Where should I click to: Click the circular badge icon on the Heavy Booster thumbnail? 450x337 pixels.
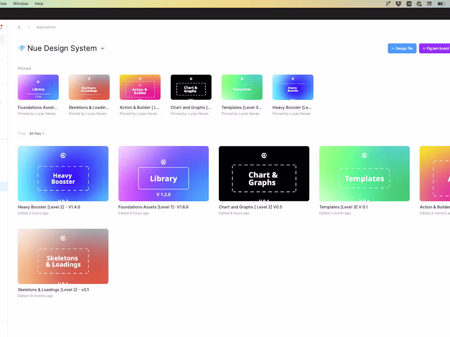point(63,155)
